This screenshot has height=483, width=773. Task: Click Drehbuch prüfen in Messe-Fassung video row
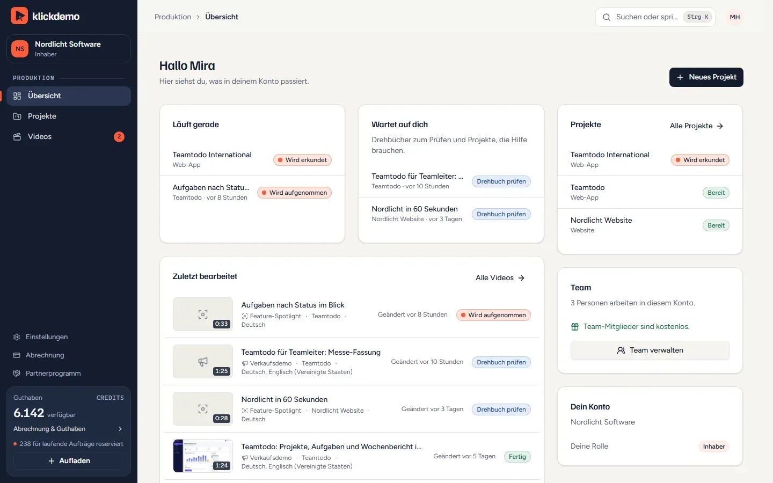[501, 362]
